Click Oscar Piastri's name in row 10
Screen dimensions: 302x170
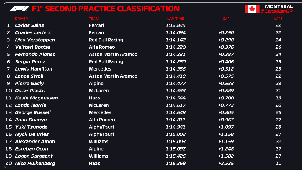click(30, 91)
